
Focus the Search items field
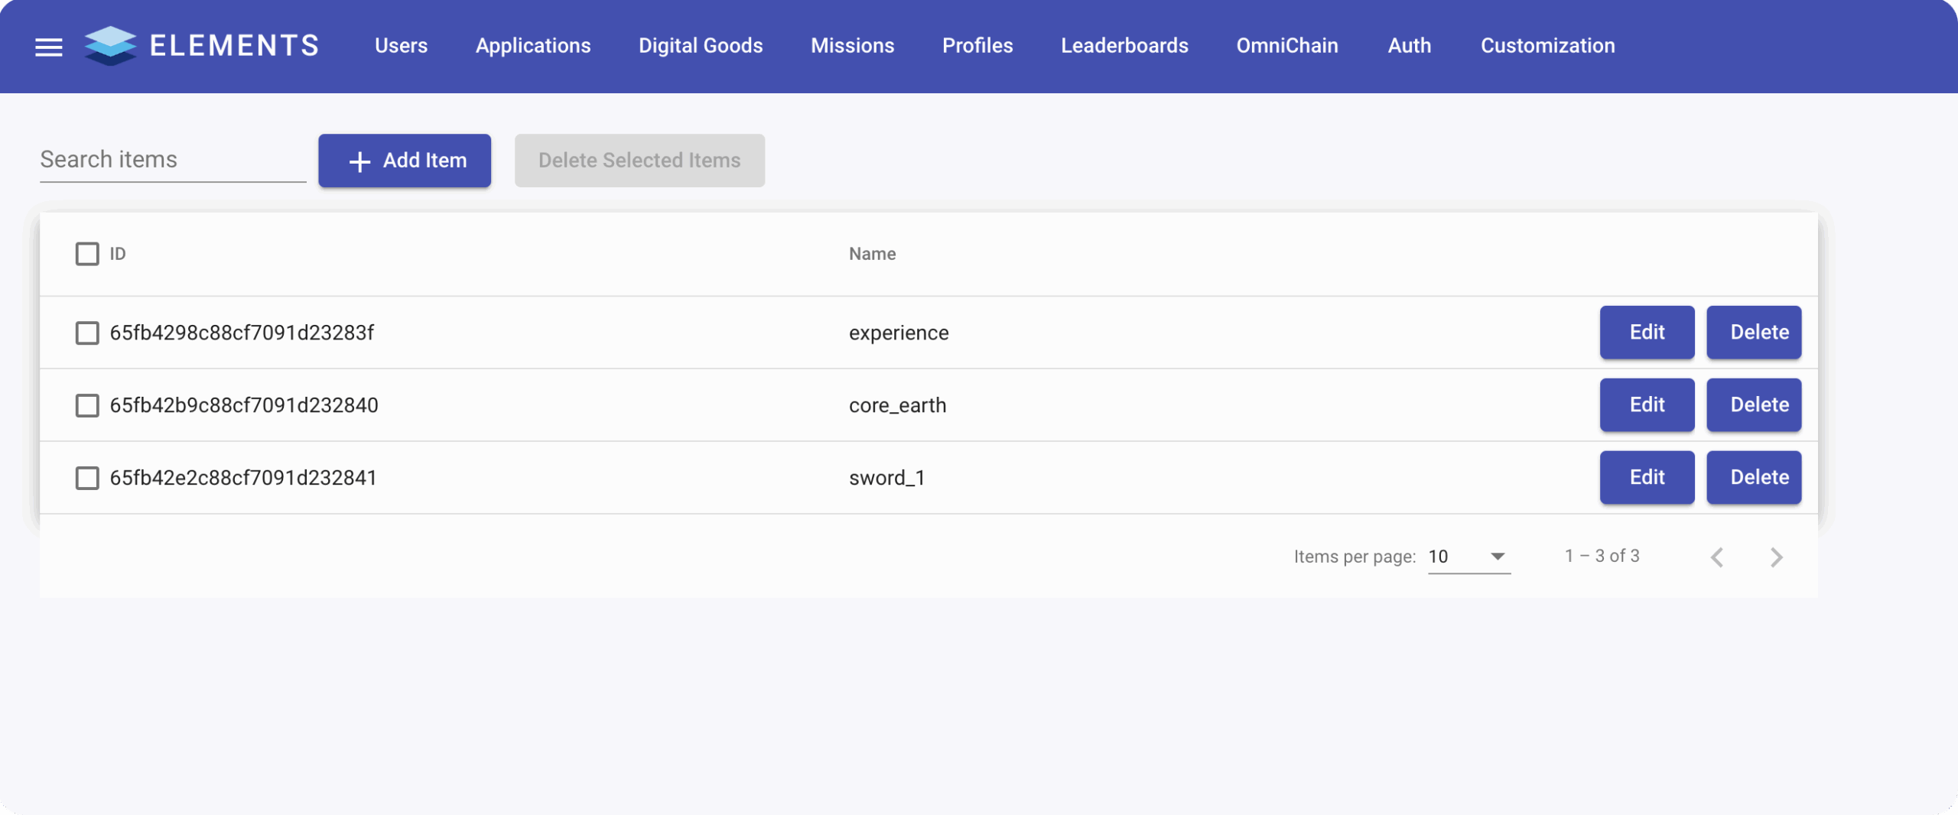(173, 160)
